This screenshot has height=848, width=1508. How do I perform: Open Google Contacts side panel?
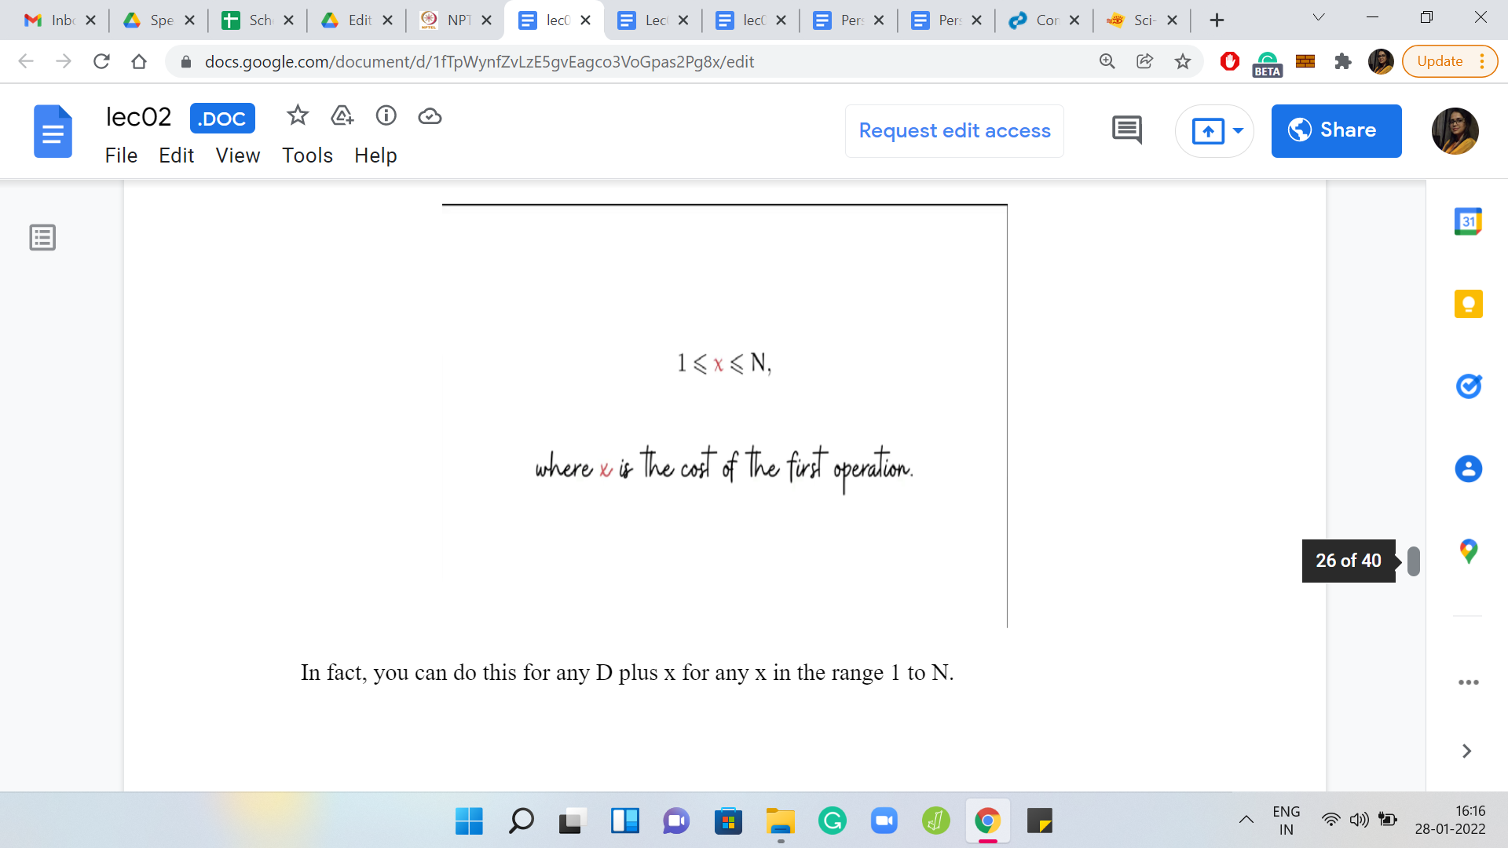(1468, 469)
